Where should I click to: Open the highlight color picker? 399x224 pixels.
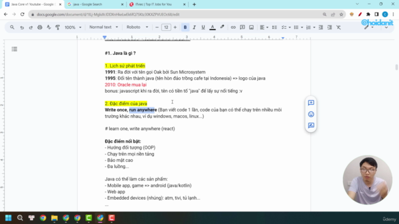pos(222,27)
